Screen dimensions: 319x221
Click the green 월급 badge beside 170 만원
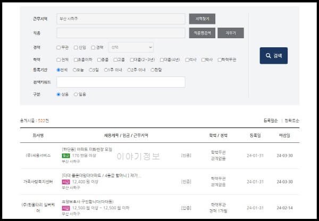(x=66, y=156)
